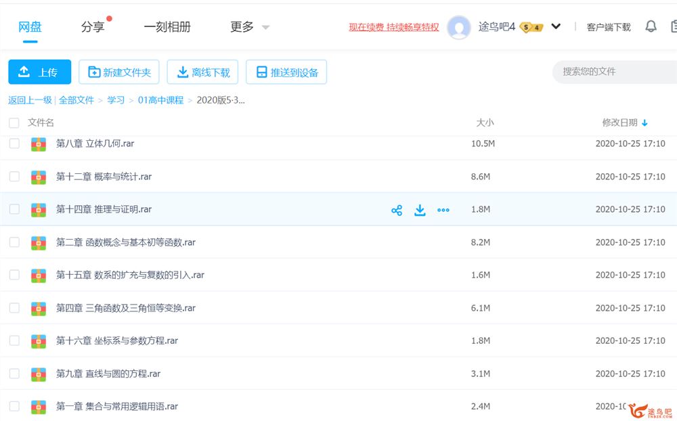Viewport: 677px width, 421px height.
Task: Click the rar icon of 第九章 直线与圆的方程
Action: pos(39,374)
